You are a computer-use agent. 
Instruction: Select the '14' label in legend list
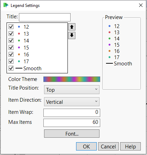point(26,41)
